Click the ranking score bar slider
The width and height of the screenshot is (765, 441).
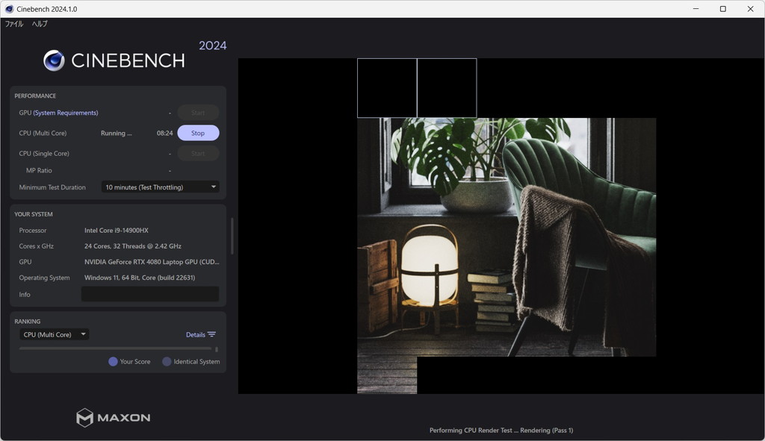115,349
